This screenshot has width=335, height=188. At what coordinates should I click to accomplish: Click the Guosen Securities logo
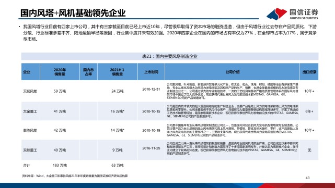coord(292,14)
